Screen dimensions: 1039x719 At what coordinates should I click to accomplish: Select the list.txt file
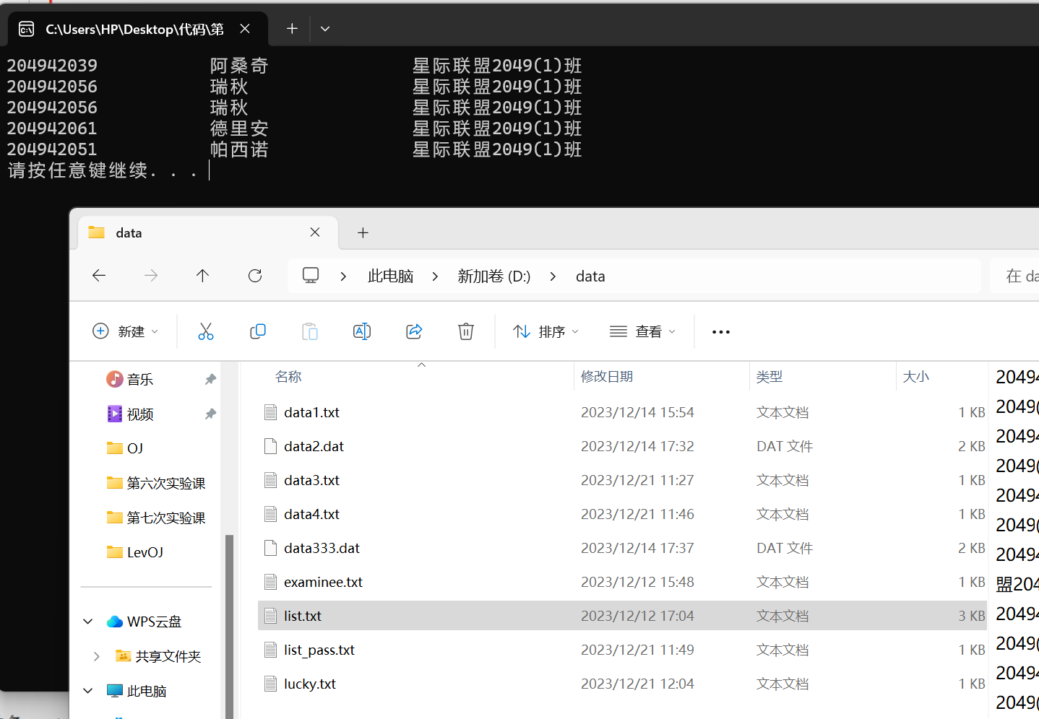coord(622,616)
